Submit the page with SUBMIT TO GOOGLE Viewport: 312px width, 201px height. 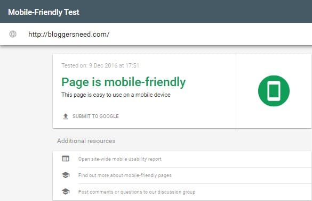(x=95, y=116)
